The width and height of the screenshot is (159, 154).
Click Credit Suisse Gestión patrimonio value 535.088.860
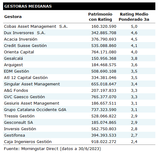[x=104, y=46]
